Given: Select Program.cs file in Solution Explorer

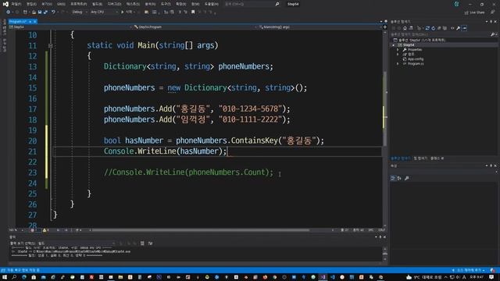Looking at the screenshot, I should (416, 64).
